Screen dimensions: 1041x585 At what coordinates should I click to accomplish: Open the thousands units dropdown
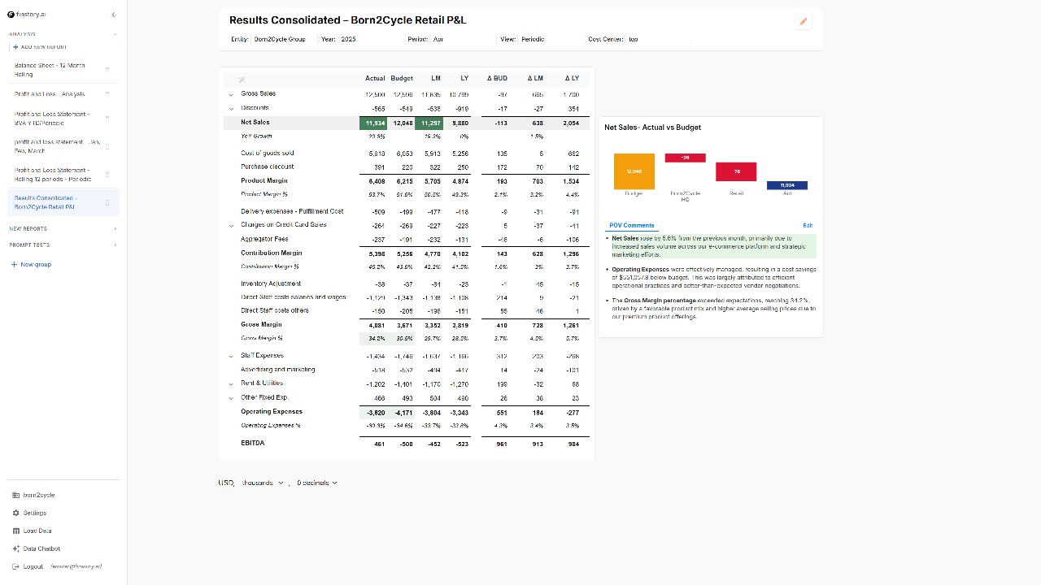click(x=263, y=483)
